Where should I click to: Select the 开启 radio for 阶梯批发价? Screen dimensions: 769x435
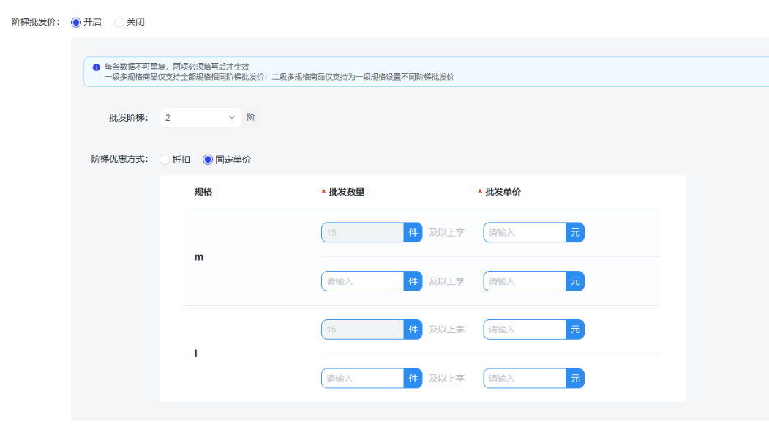click(76, 22)
